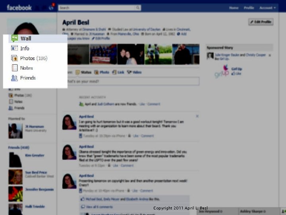286x215 pixels.
Task: Click the Photos icon in the magnified menu
Action: (x=14, y=58)
